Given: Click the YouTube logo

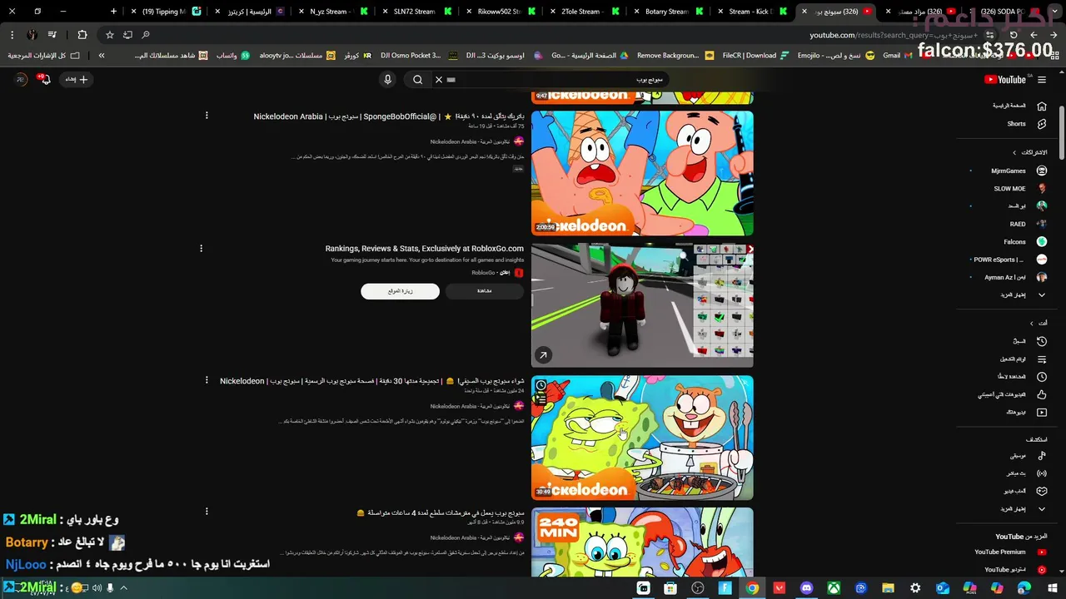Looking at the screenshot, I should (x=1005, y=80).
